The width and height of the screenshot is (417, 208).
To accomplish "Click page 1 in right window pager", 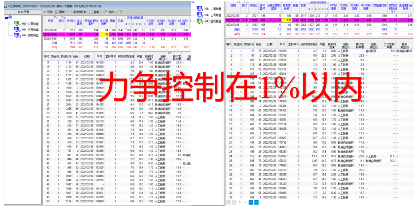I will click(x=239, y=202).
